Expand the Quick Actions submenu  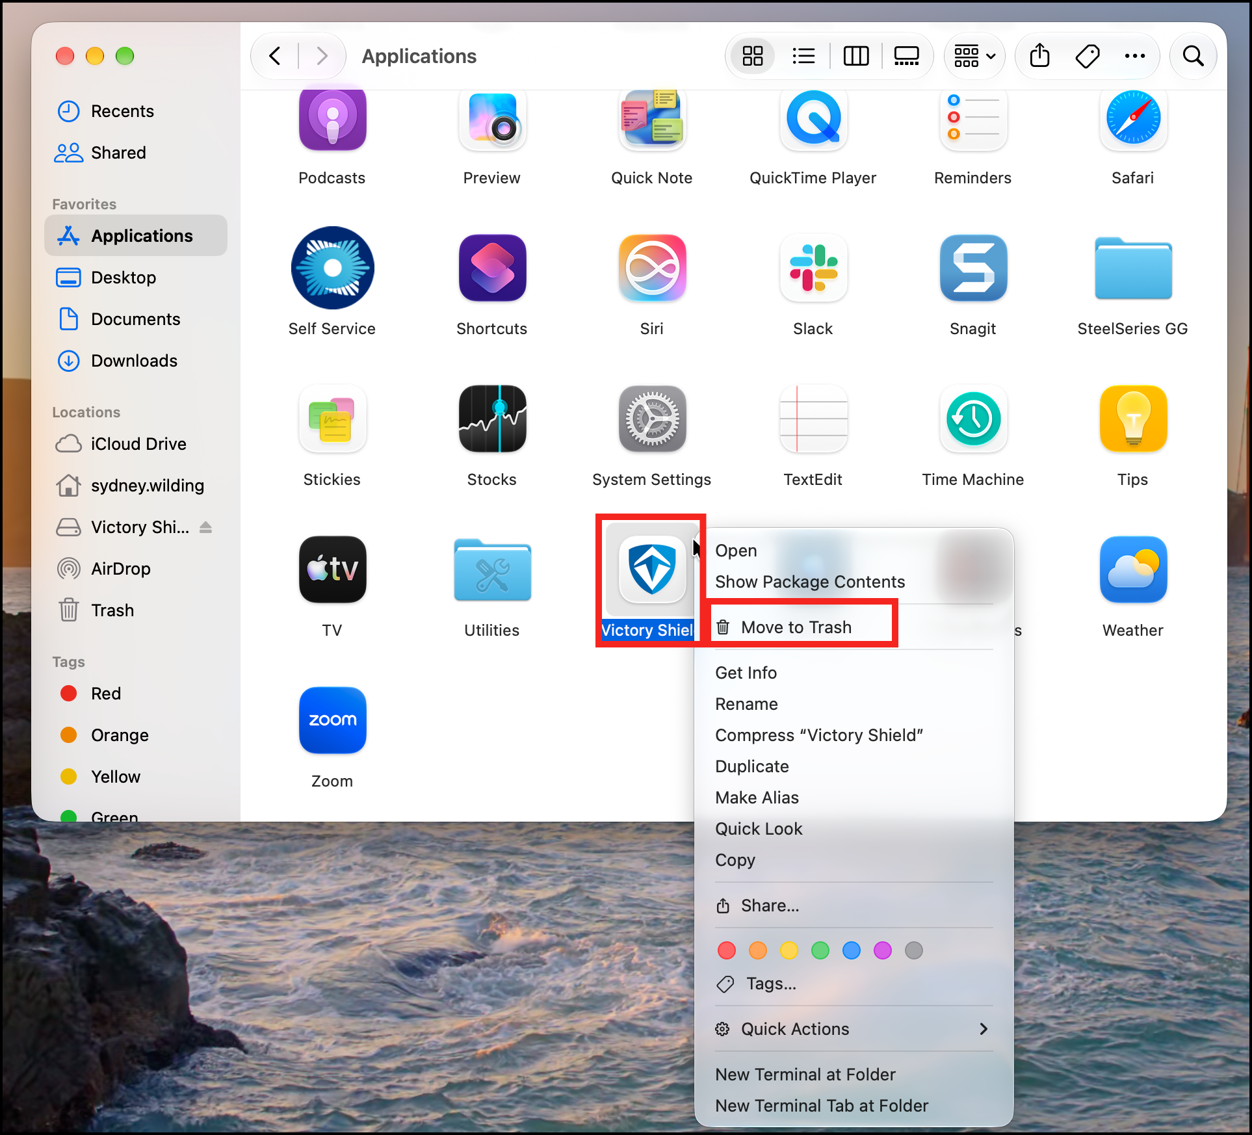click(x=854, y=1029)
